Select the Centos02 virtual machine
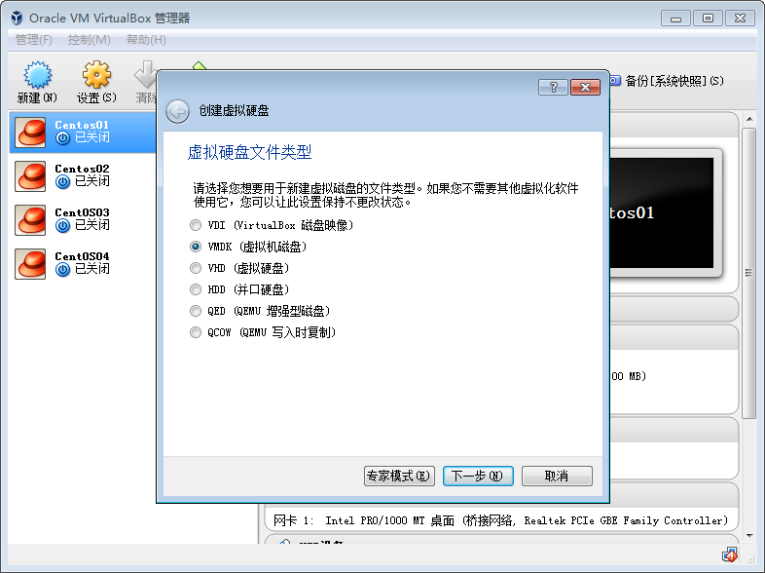 tap(83, 175)
